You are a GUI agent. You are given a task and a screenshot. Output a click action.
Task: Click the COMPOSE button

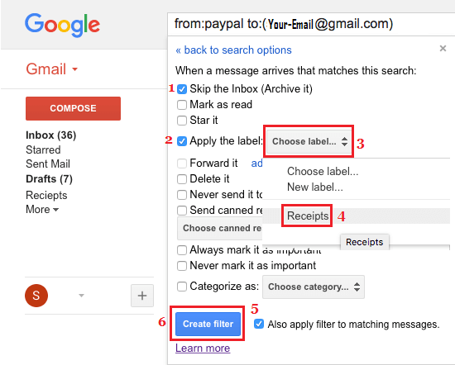[x=73, y=108]
